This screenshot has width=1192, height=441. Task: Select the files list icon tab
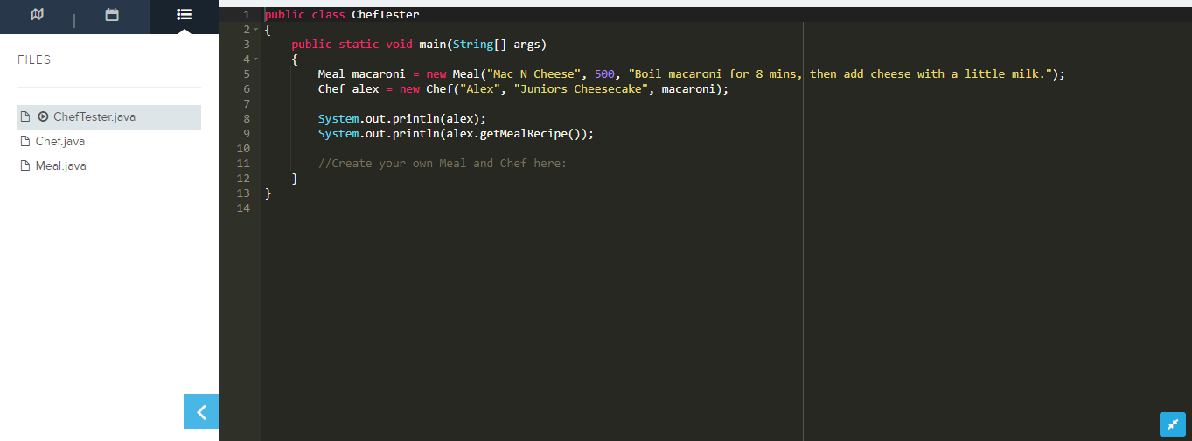point(184,15)
